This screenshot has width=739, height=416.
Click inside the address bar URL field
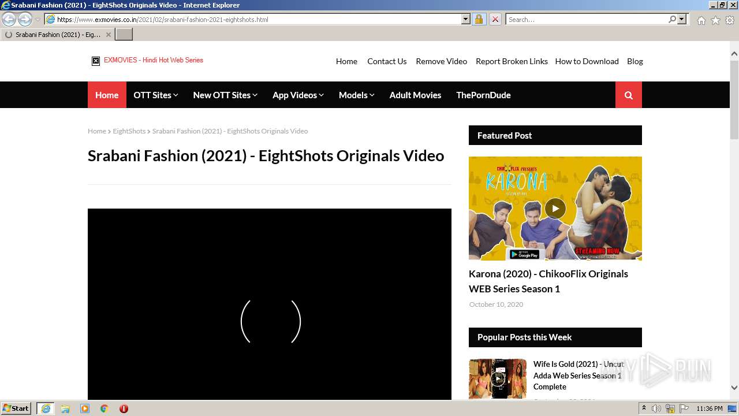tap(257, 19)
